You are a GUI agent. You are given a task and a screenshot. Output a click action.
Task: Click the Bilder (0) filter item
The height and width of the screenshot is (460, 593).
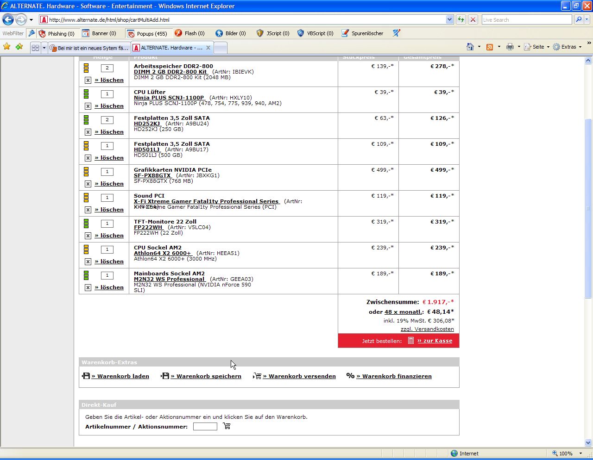point(231,33)
